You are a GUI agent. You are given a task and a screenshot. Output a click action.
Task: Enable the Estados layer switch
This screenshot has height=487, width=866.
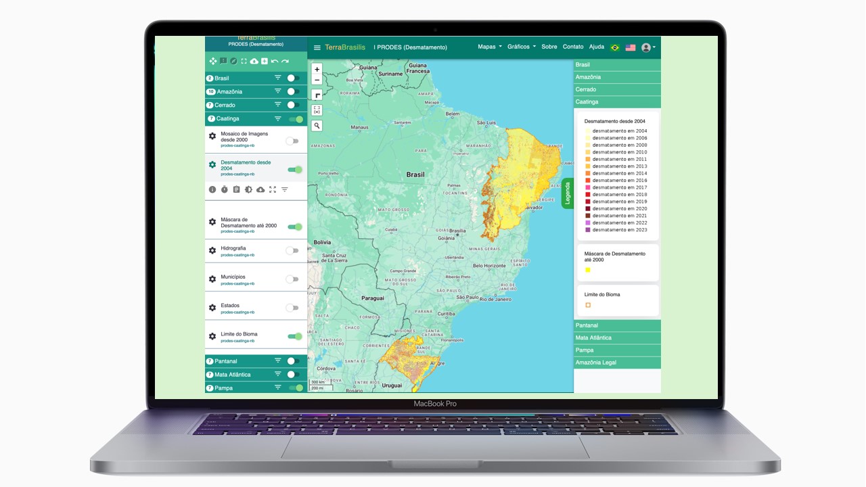(292, 308)
